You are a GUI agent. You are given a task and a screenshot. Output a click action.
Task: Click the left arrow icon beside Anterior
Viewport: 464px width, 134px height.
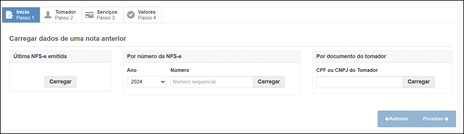[x=387, y=119]
